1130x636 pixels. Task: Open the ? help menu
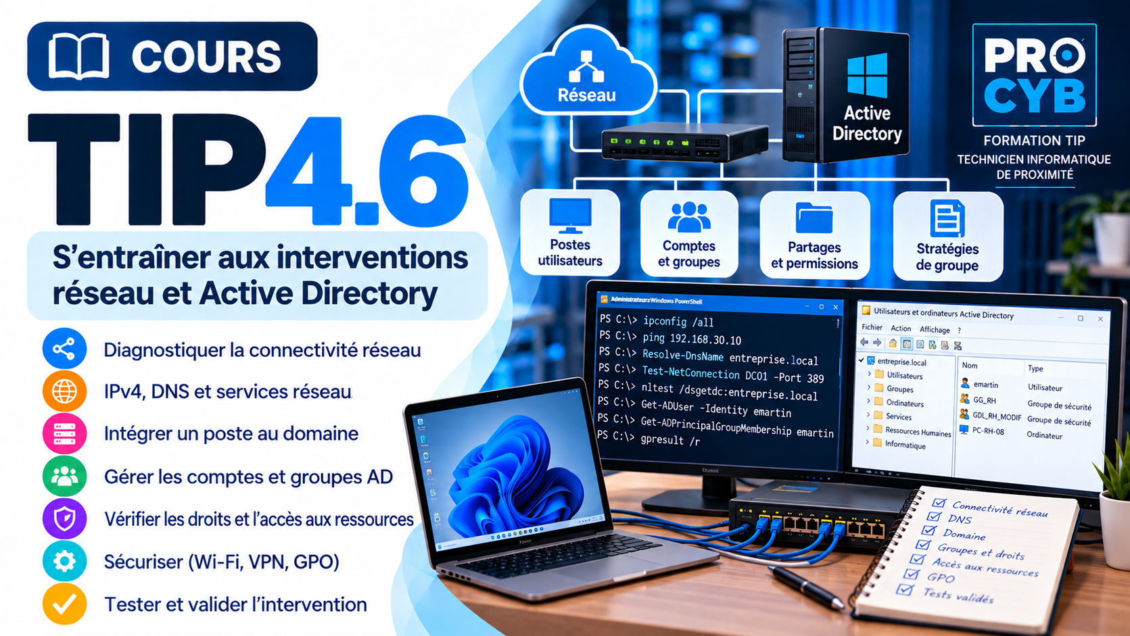point(959,331)
